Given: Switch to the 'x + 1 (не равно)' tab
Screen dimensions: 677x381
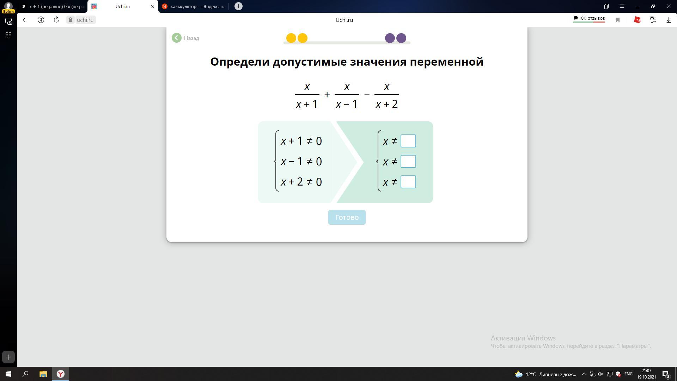Looking at the screenshot, I should [53, 6].
